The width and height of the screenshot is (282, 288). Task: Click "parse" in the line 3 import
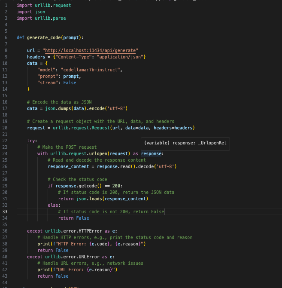(x=59, y=18)
